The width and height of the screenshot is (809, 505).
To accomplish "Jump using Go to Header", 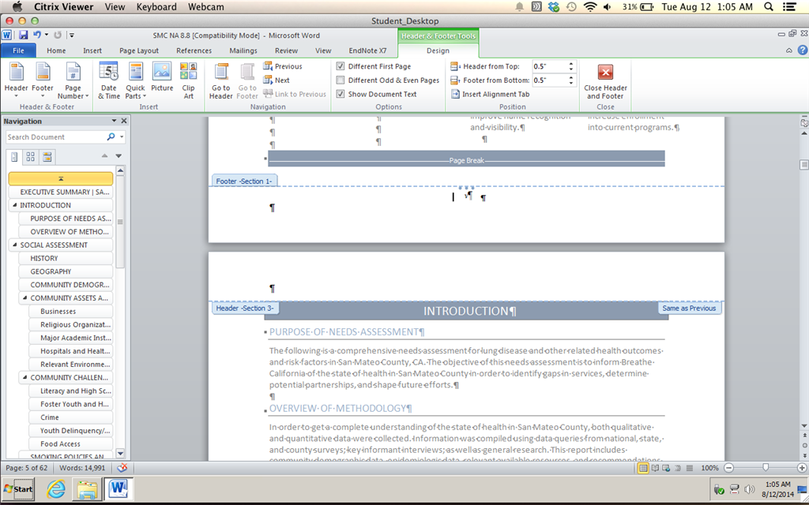I will 221,81.
